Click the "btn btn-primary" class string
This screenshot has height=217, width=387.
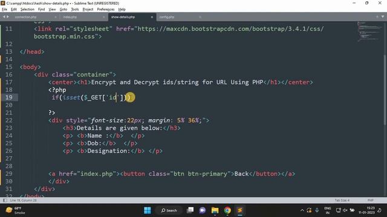pos(200,174)
